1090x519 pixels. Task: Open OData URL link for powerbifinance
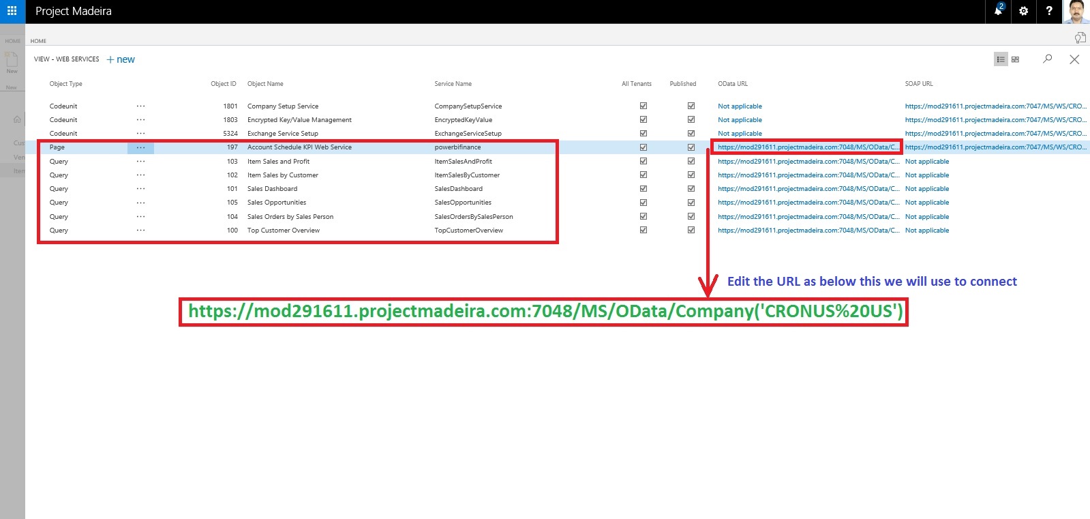[x=808, y=147]
